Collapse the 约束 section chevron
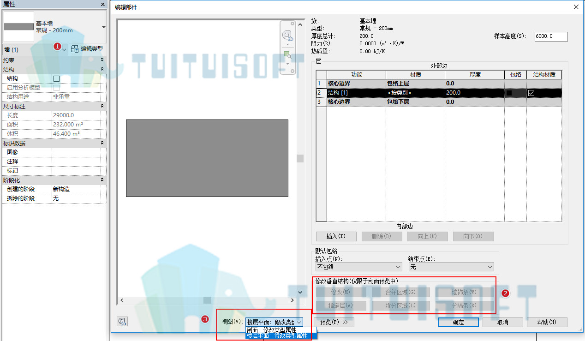The height and width of the screenshot is (341, 585). 102,60
